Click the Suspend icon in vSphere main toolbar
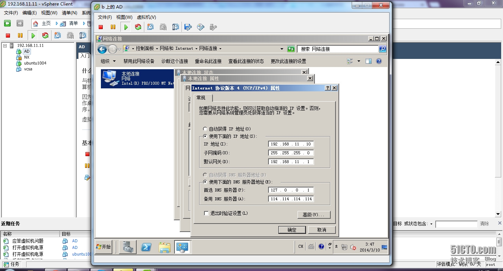 [x=20, y=35]
